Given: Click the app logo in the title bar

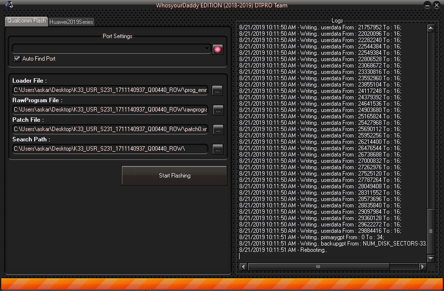Looking at the screenshot, I should (x=9, y=4).
